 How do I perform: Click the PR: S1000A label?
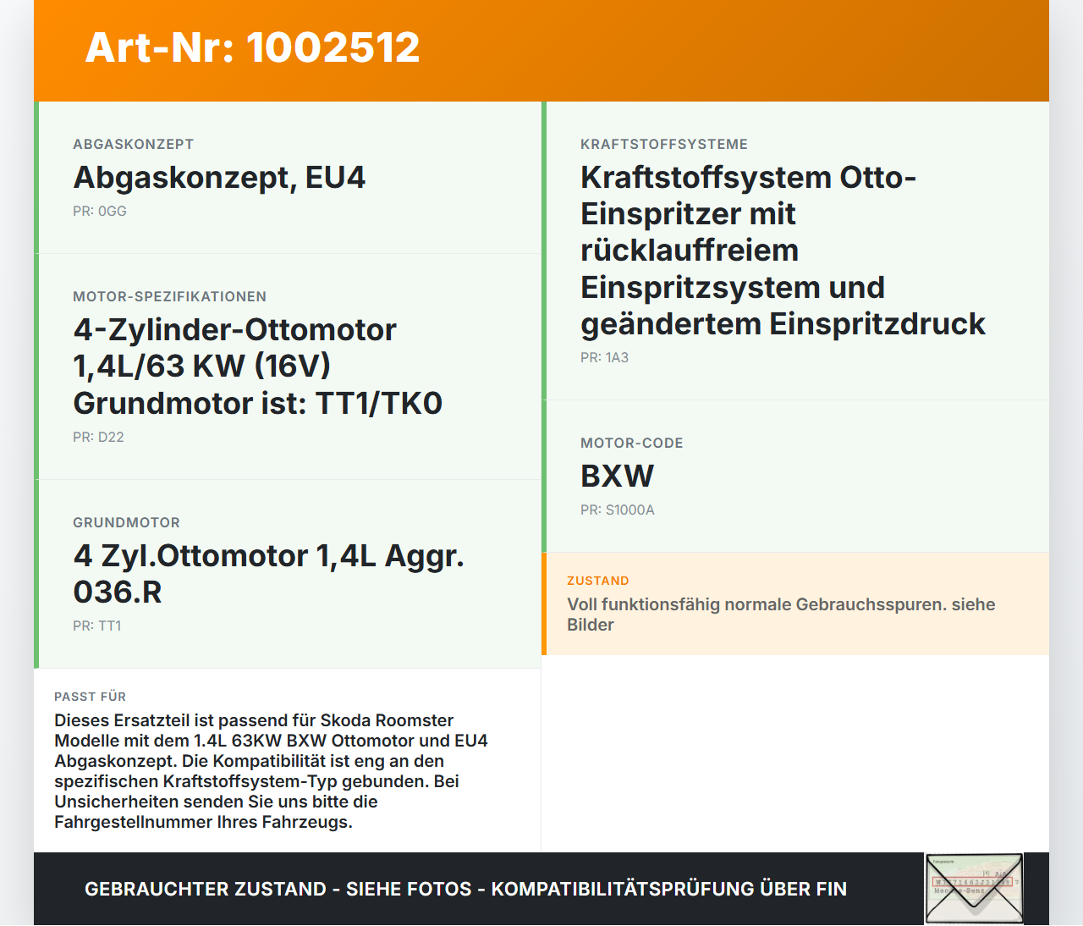coord(618,510)
